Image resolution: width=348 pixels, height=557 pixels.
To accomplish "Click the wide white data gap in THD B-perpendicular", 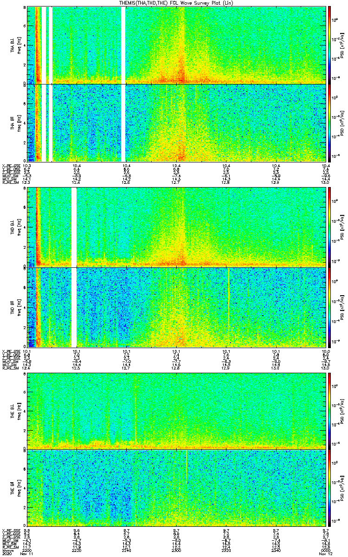I will (74, 227).
